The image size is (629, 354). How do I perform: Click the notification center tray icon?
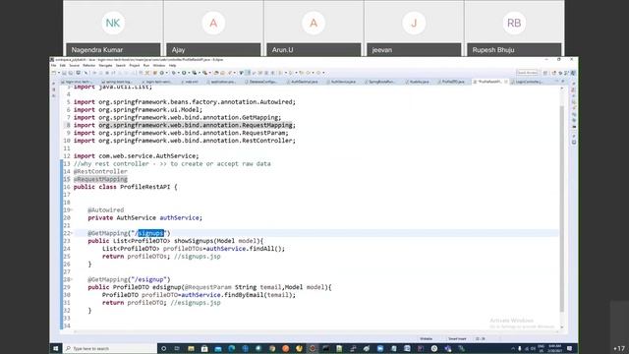point(570,348)
